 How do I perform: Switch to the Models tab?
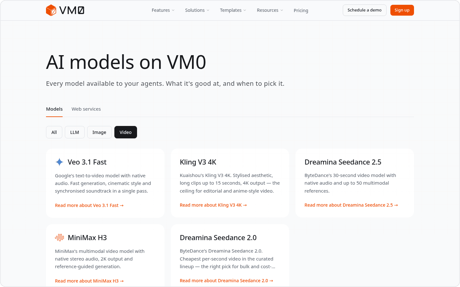[54, 109]
